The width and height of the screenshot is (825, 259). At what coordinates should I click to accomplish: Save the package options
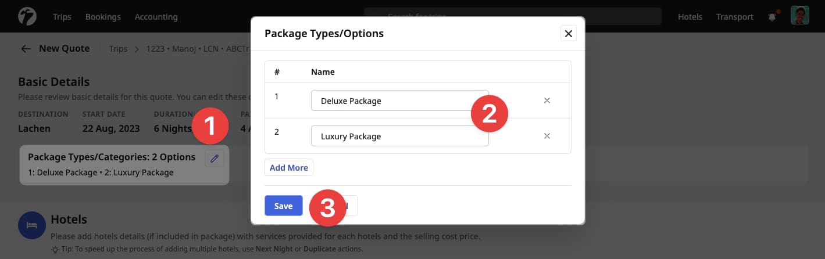point(283,206)
